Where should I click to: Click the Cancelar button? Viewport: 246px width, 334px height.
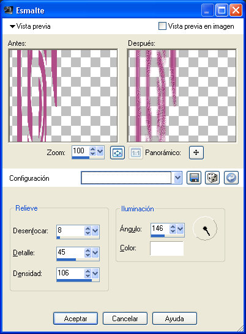pos(125,319)
